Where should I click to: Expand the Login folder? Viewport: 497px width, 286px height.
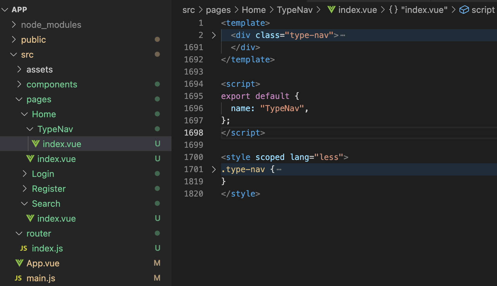pos(25,174)
